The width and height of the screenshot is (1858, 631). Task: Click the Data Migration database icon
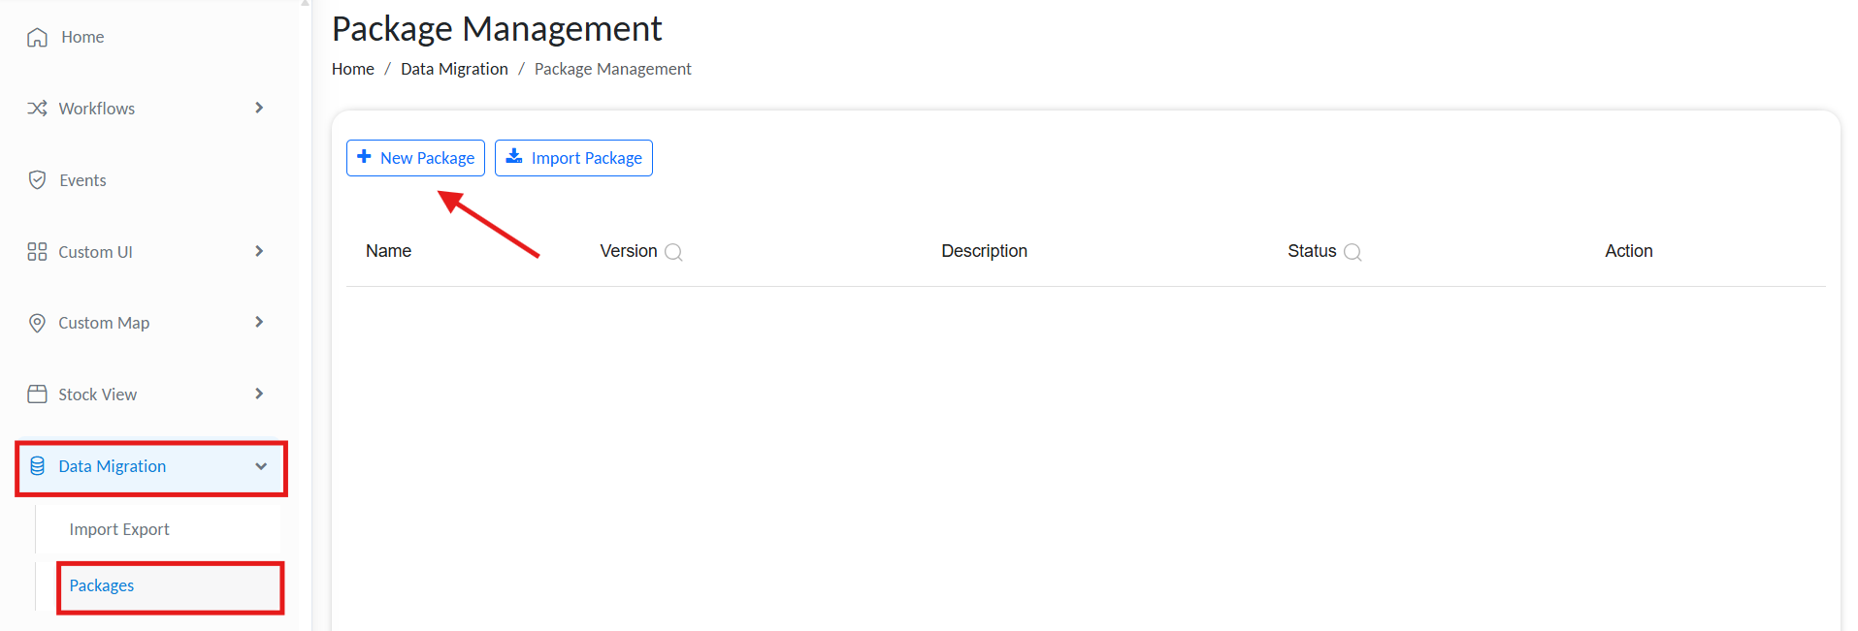click(37, 466)
